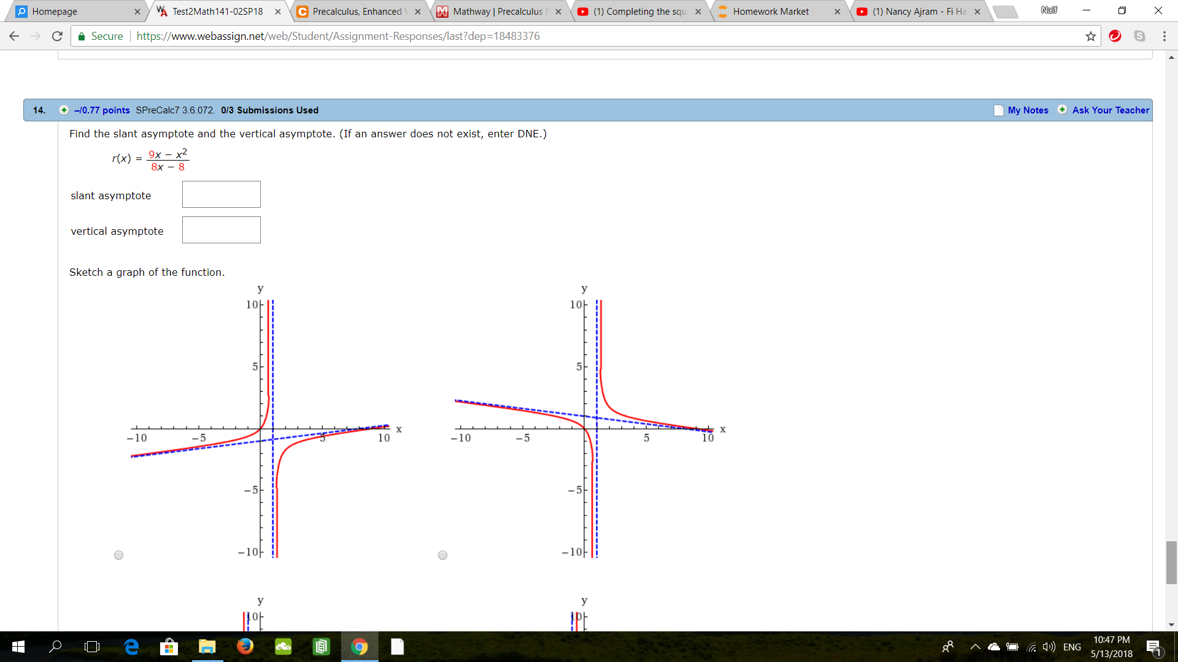
Task: Open the Windows Start menu
Action: click(x=18, y=647)
